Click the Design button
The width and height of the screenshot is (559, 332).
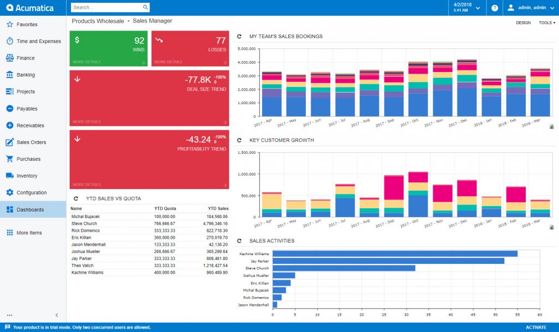click(x=523, y=23)
